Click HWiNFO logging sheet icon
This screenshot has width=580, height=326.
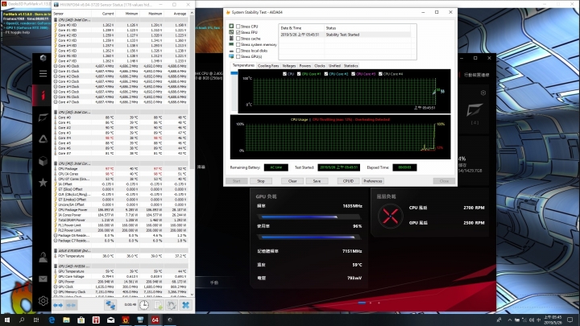(158, 305)
